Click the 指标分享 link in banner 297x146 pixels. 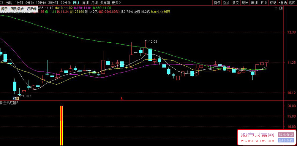tap(286, 134)
